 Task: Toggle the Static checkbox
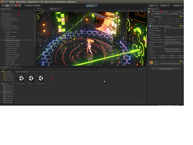point(176,11)
